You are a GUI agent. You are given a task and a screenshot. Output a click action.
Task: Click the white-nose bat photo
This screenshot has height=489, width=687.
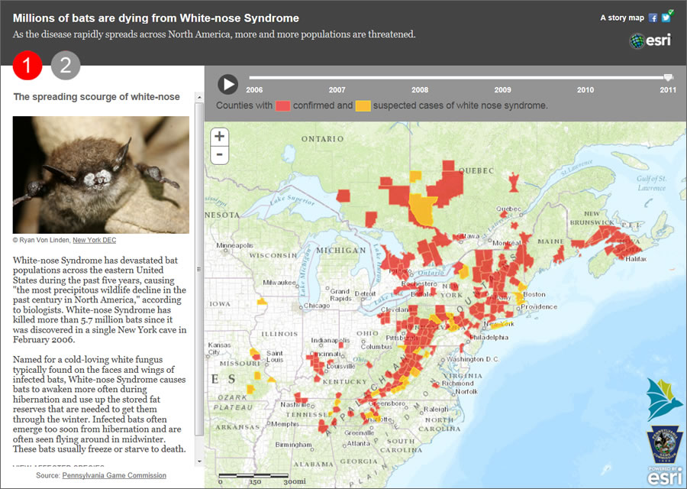101,174
